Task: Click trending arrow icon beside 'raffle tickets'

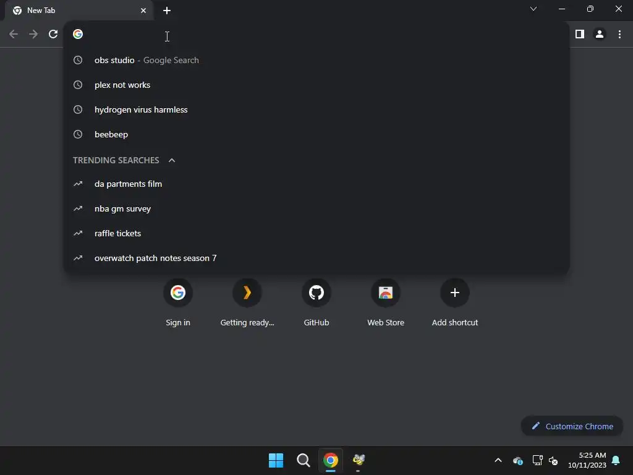Action: [78, 233]
